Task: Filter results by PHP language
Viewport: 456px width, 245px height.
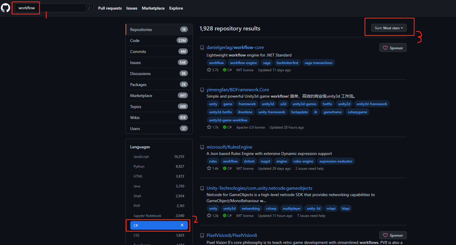Action: (159, 206)
